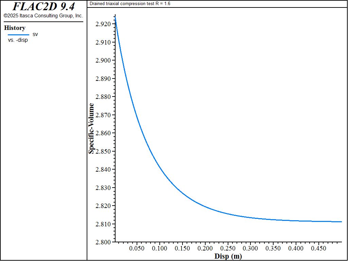Viewport: 348px width, 261px height.
Task: Click the 2.910 y-axis tick value
Action: tap(103, 42)
